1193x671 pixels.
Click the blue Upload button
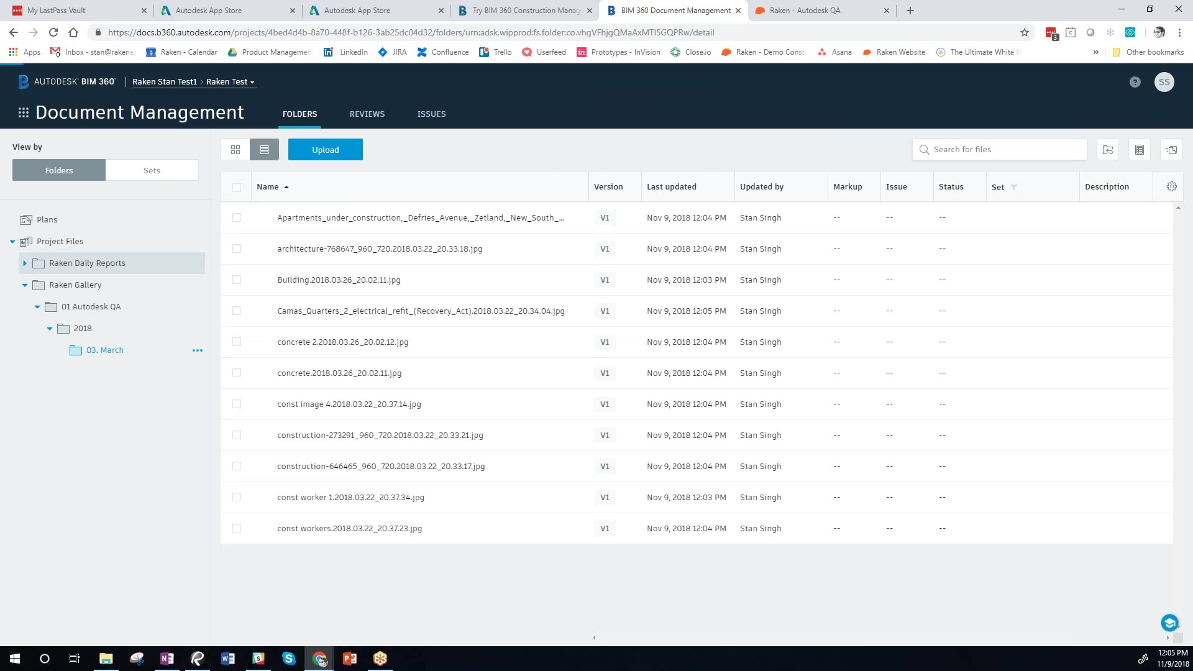[x=325, y=150]
